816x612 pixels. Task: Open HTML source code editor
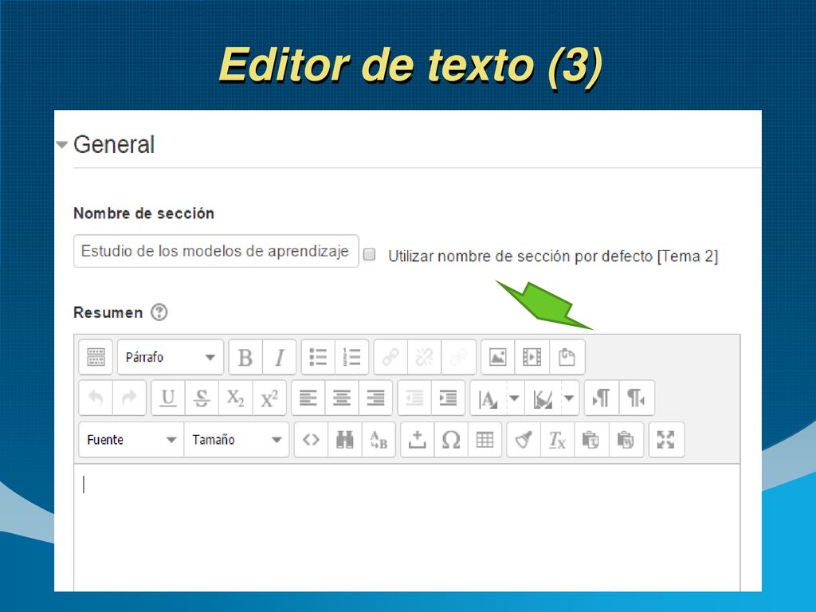(x=312, y=440)
